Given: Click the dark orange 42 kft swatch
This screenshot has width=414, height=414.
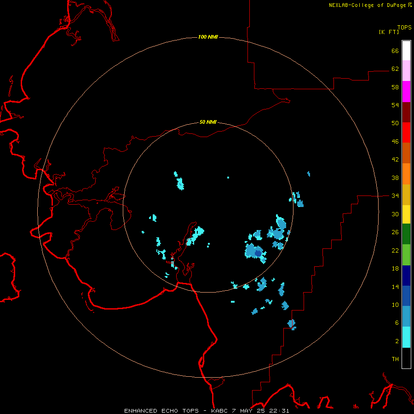Looking at the screenshot, I should pos(406,153).
